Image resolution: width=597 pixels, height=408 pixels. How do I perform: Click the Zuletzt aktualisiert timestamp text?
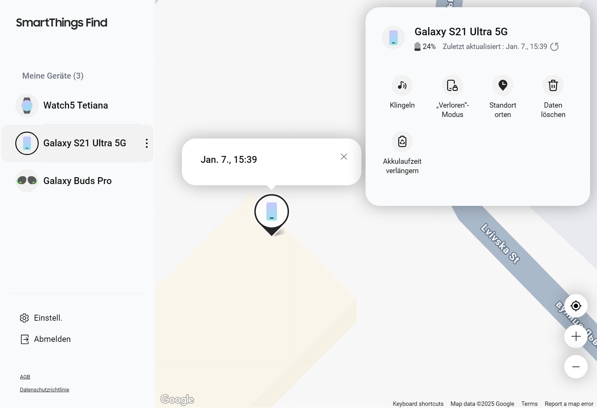click(495, 46)
